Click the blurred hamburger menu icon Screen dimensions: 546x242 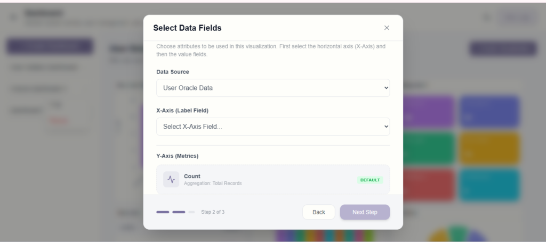[13, 17]
